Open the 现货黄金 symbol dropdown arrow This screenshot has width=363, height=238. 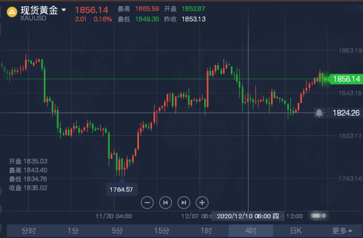(64, 10)
